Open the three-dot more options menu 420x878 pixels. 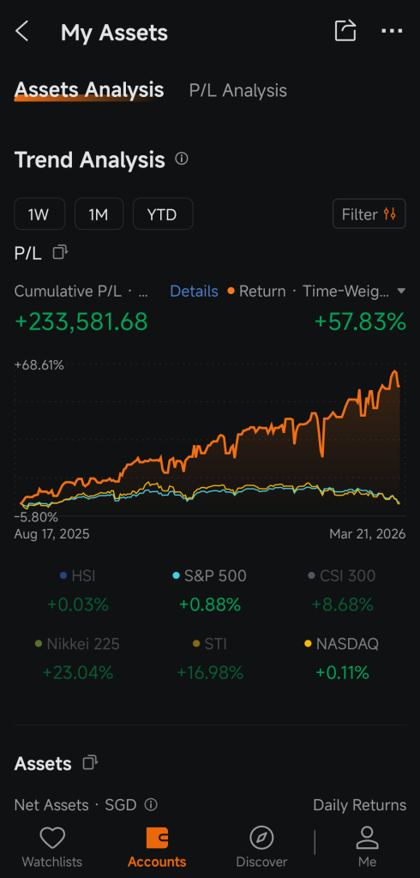tap(392, 32)
